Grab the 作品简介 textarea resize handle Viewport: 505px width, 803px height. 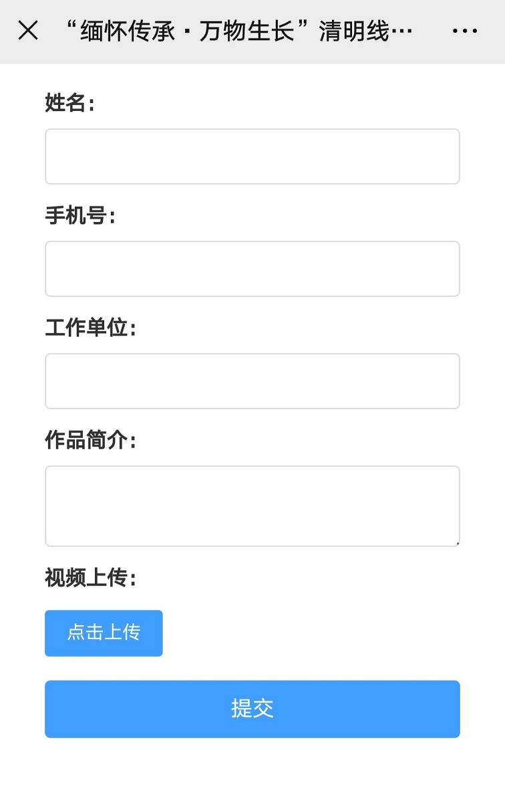(x=457, y=544)
